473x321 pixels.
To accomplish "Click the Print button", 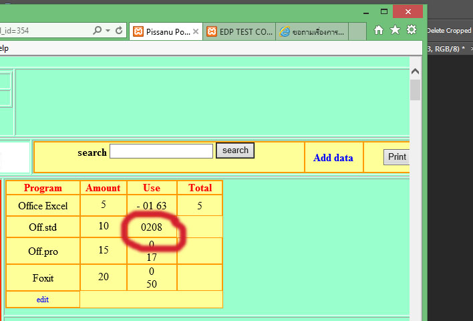I will click(396, 157).
